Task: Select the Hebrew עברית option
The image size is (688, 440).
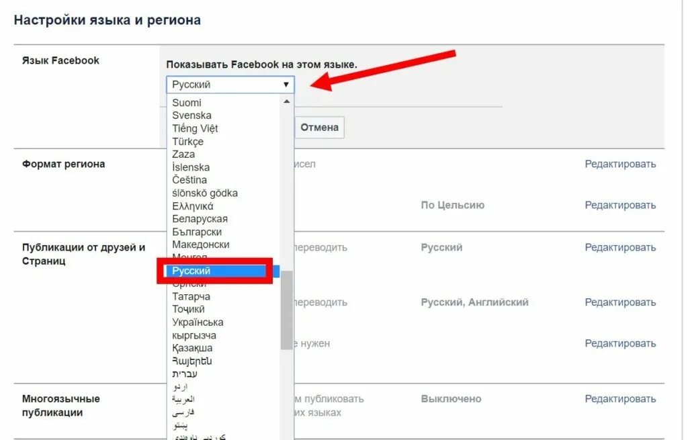Action: (184, 373)
